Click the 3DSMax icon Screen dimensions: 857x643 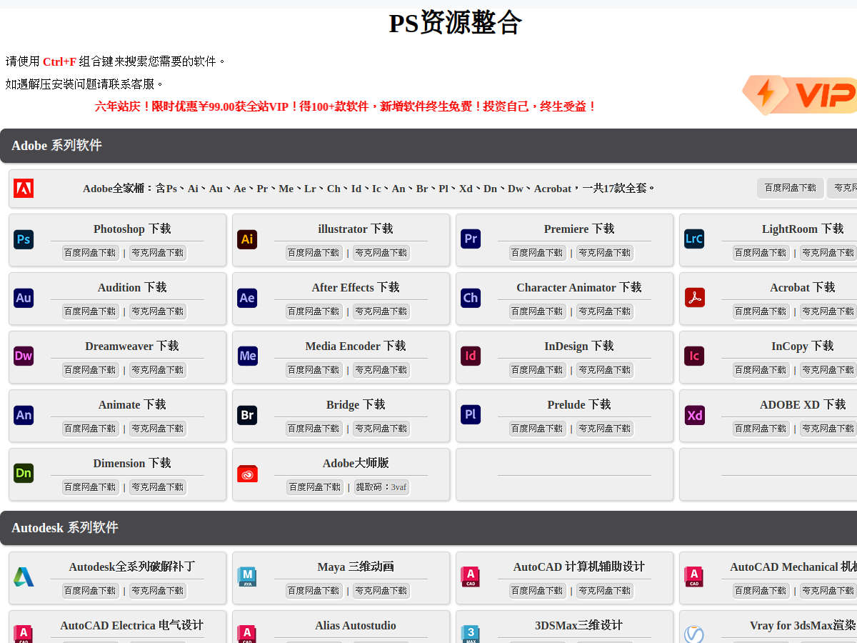pos(471,634)
